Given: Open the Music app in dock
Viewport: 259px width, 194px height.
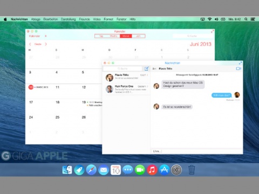Looking at the screenshot, I should coord(152,170).
